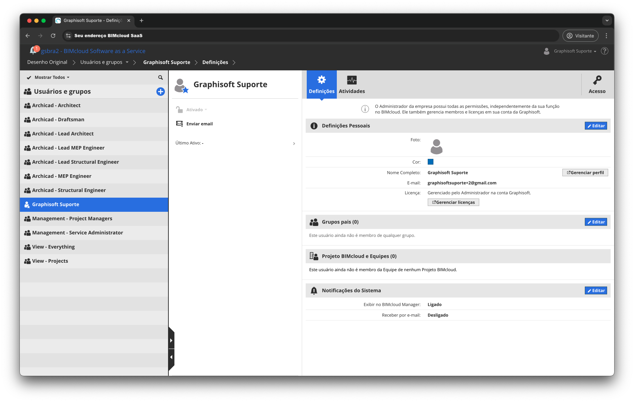Click the Visitante profile button

point(580,36)
